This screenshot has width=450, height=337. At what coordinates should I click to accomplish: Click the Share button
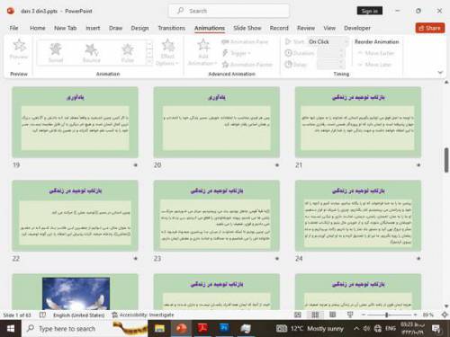430,28
